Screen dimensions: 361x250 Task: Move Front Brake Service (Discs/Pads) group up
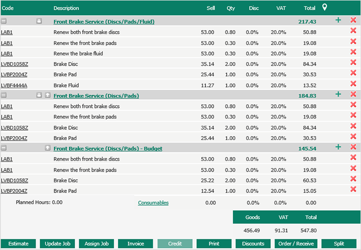click(47, 95)
